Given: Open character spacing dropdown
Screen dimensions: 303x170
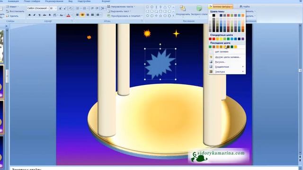Looking at the screenshot, I should (55, 15).
